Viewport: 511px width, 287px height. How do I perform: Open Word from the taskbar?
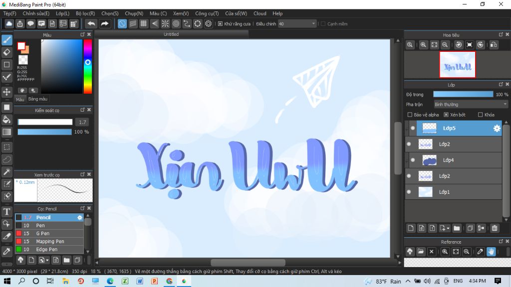(140, 281)
